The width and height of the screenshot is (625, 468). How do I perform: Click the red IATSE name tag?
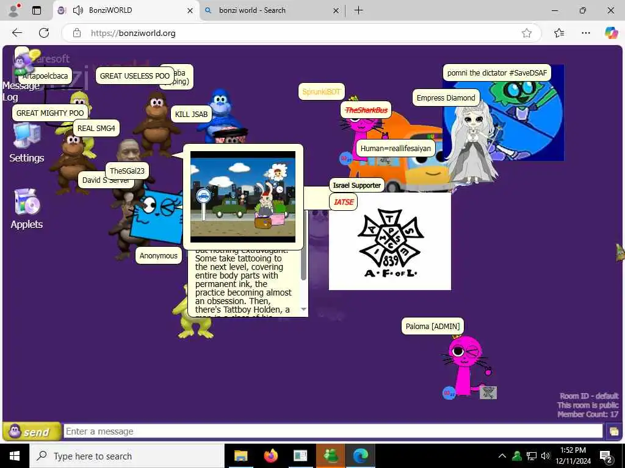pos(343,202)
